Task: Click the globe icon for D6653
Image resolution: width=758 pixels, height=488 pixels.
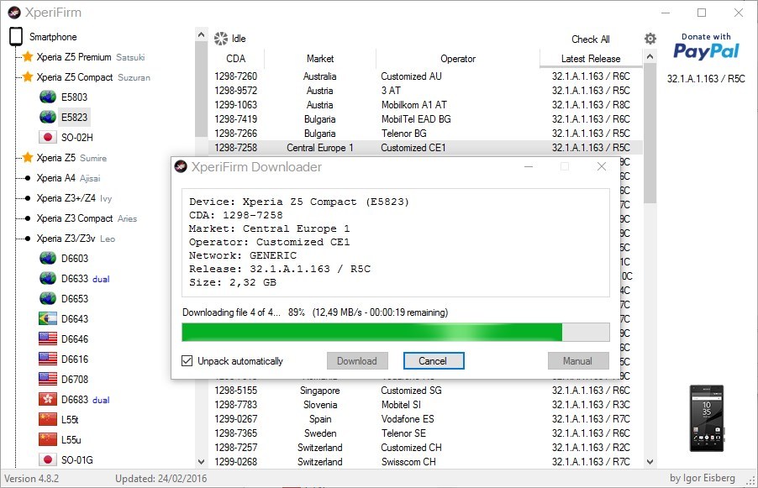Action: (48, 299)
